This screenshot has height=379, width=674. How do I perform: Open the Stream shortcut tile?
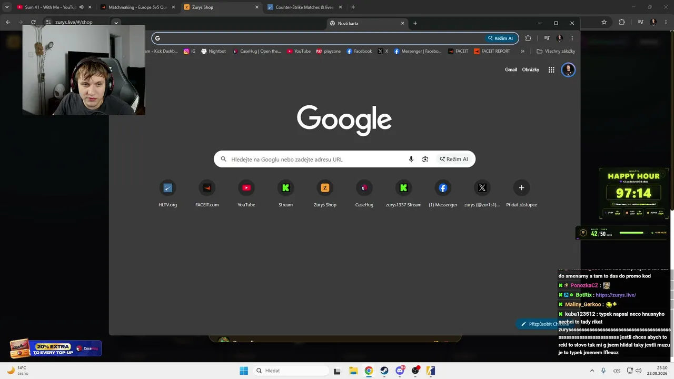pyautogui.click(x=285, y=194)
